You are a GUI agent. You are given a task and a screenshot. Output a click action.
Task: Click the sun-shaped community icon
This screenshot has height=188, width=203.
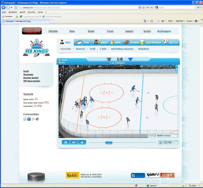click(x=37, y=119)
